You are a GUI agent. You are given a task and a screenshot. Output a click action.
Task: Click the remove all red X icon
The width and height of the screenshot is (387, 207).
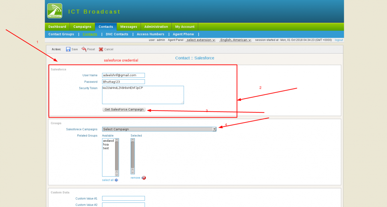[x=144, y=178]
